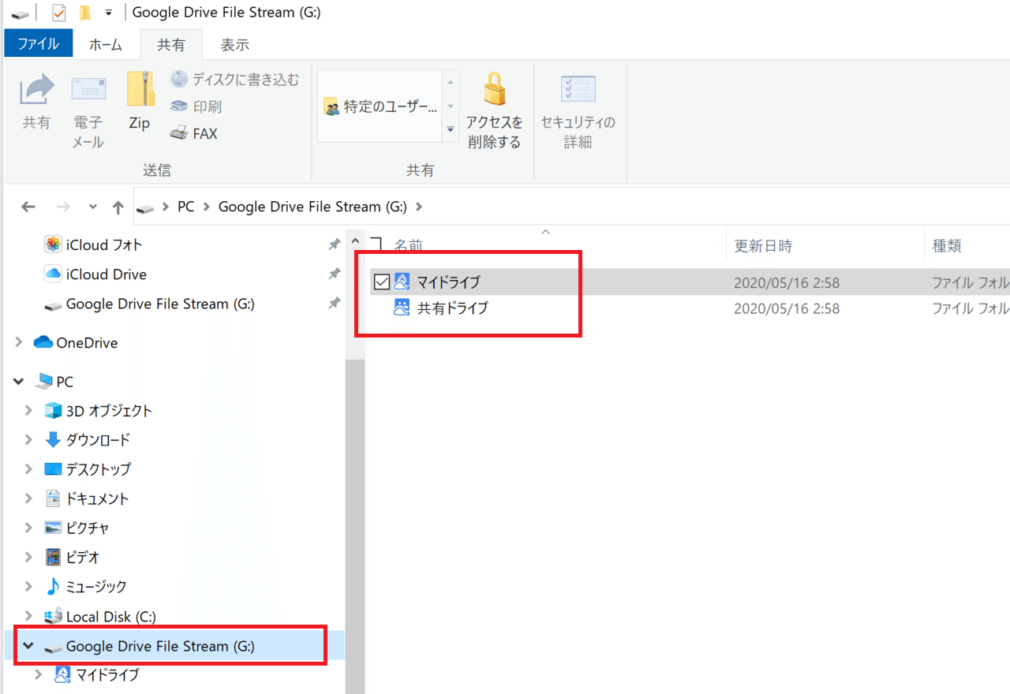This screenshot has height=694, width=1010.
Task: Click the pin icon beside iCloud Drive
Action: tap(335, 274)
